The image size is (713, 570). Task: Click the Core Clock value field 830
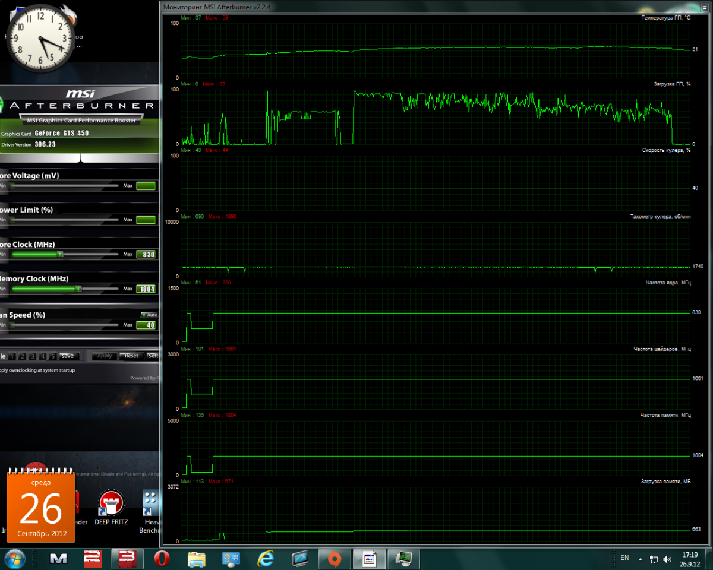pyautogui.click(x=146, y=254)
